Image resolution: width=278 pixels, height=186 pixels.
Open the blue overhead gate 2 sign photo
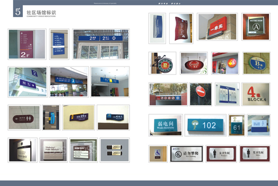pos(101,44)
